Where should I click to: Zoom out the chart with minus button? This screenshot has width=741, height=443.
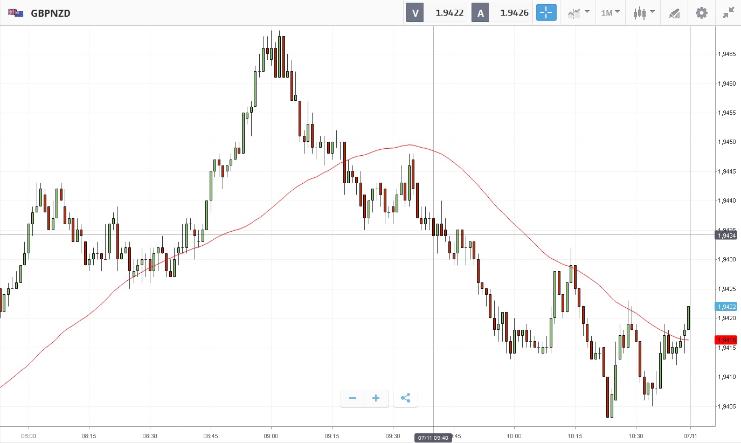(352, 398)
